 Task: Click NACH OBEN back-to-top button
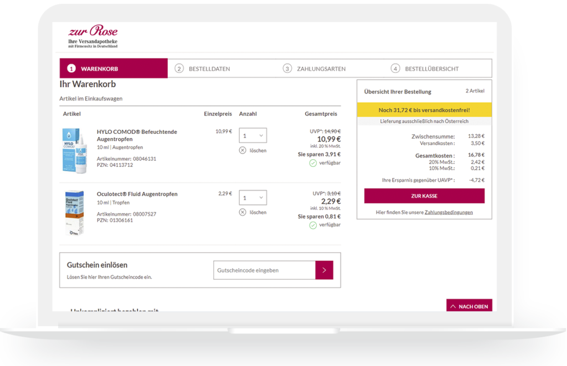tap(469, 306)
